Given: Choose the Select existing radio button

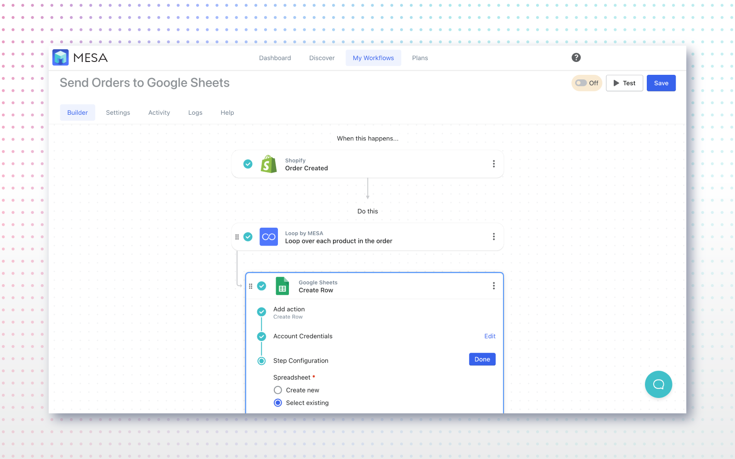Looking at the screenshot, I should pos(278,403).
